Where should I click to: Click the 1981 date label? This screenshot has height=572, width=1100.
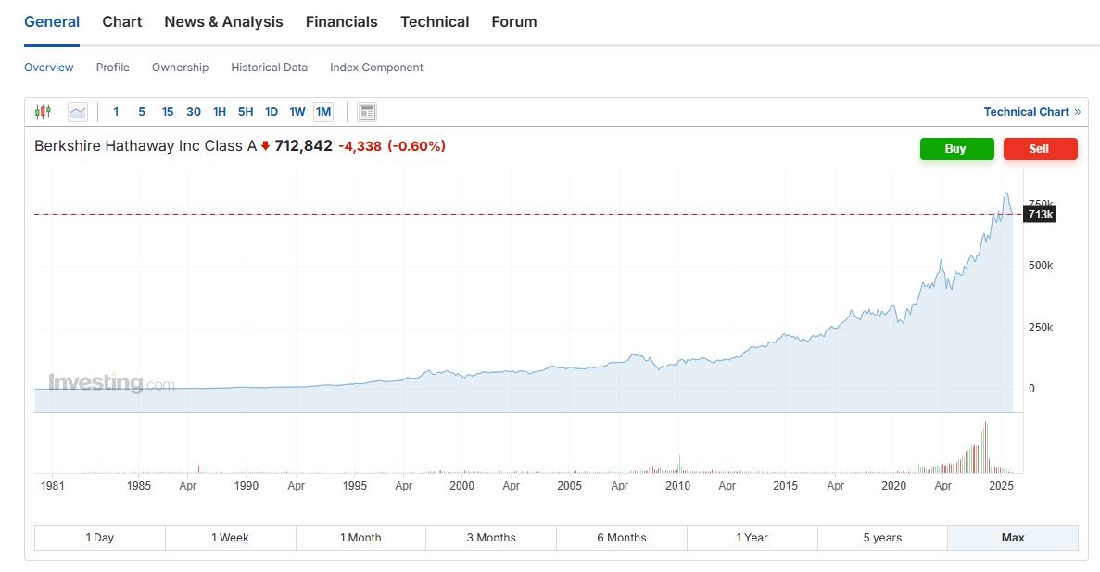pyautogui.click(x=53, y=485)
